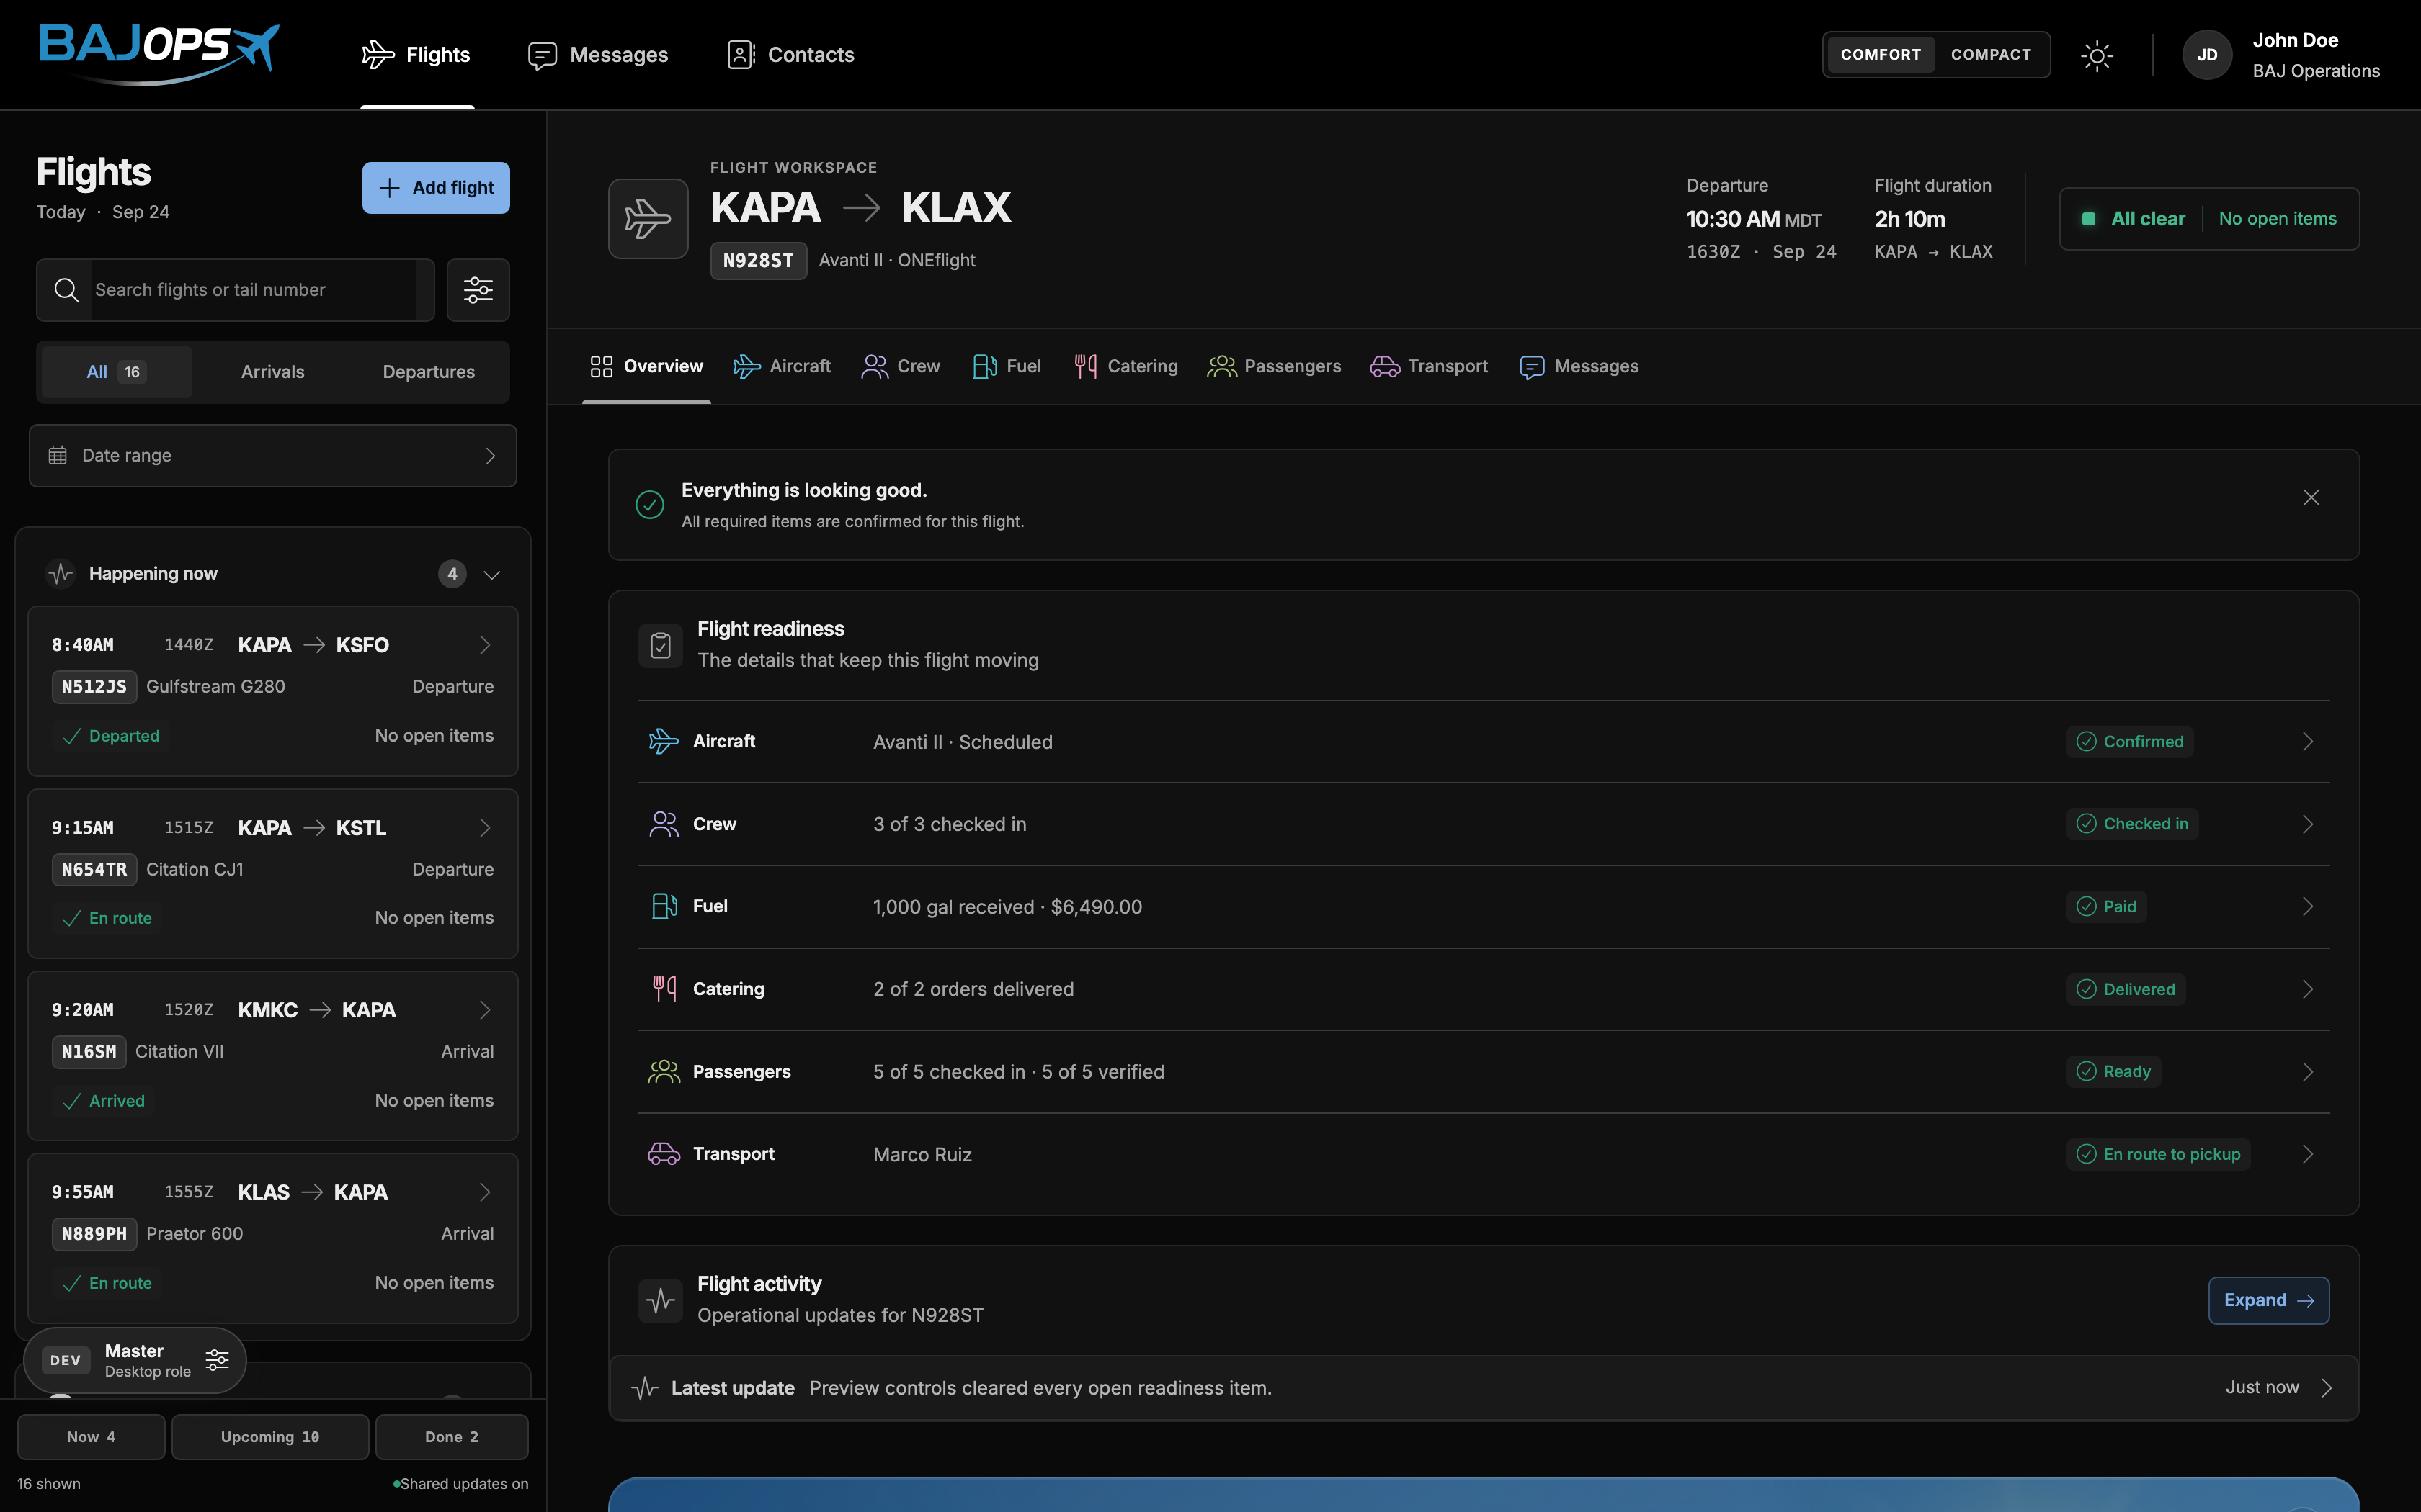The height and width of the screenshot is (1512, 2421).
Task: Open the Contacts top navigation item
Action: tap(790, 55)
